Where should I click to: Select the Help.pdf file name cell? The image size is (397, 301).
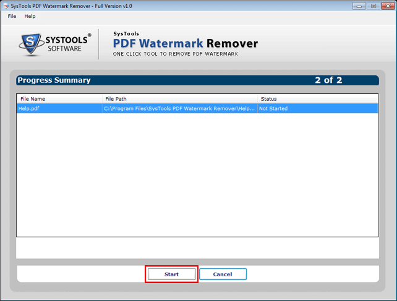click(x=59, y=109)
